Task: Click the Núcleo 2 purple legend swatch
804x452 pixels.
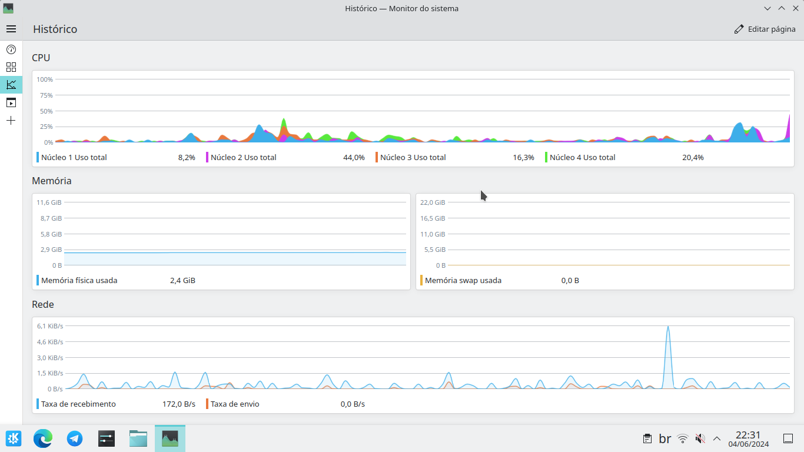Action: tap(207, 157)
